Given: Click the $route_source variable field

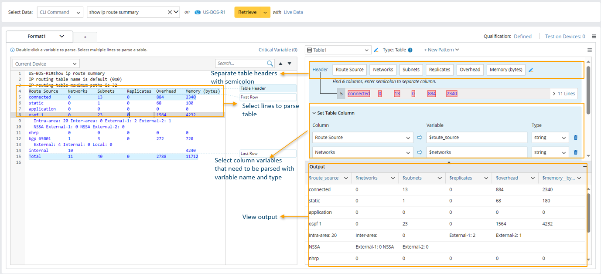Looking at the screenshot, I should (x=476, y=138).
